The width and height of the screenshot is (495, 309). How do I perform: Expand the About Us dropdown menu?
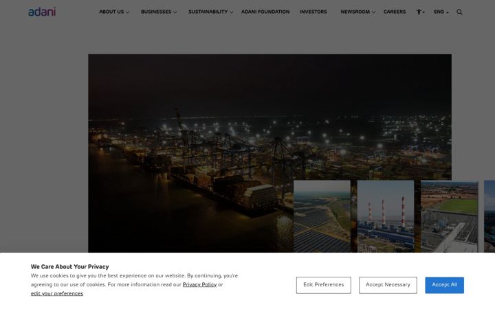pos(114,12)
